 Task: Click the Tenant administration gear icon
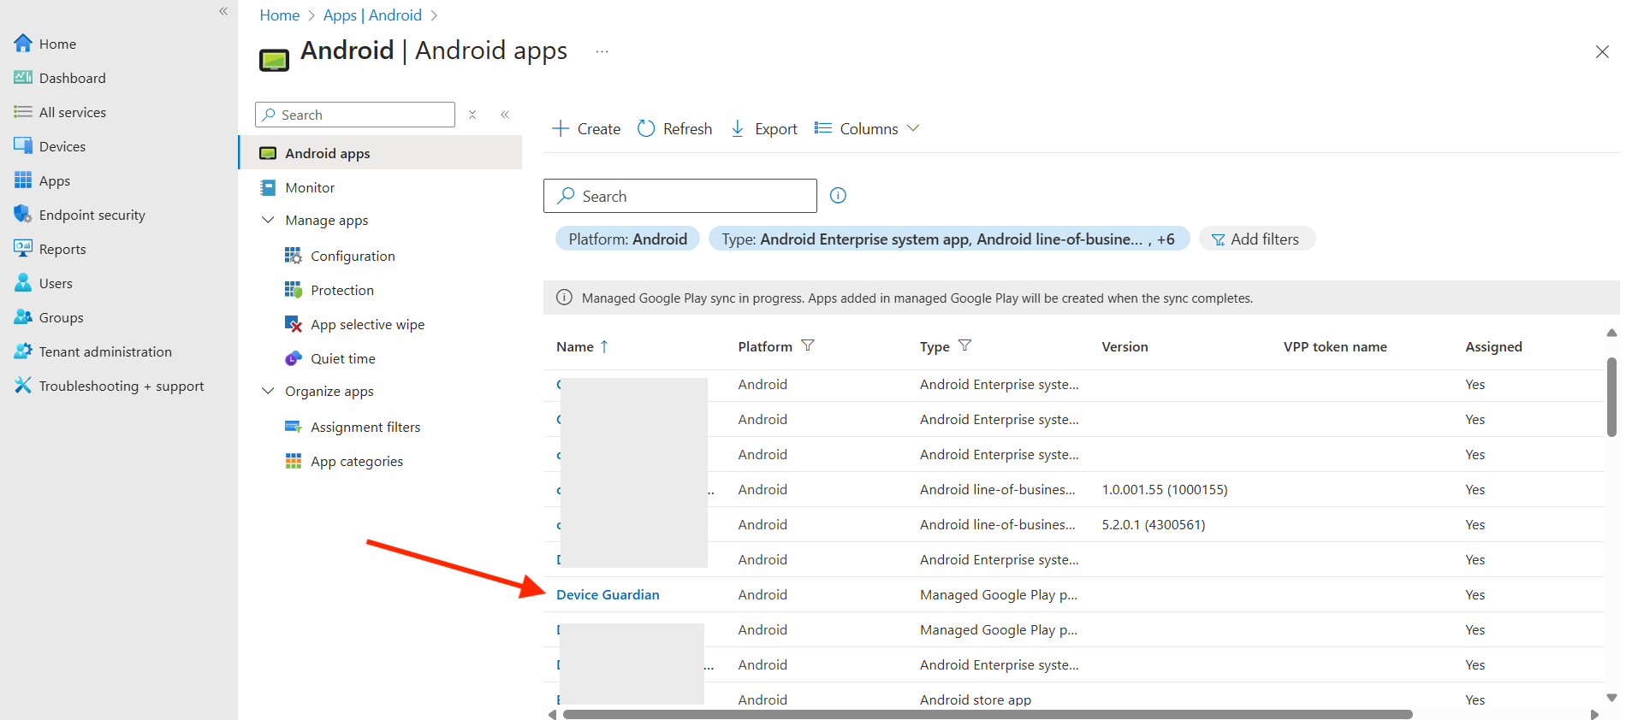(x=23, y=351)
